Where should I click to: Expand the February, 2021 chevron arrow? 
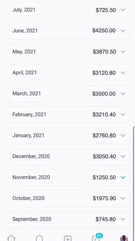coord(123,114)
